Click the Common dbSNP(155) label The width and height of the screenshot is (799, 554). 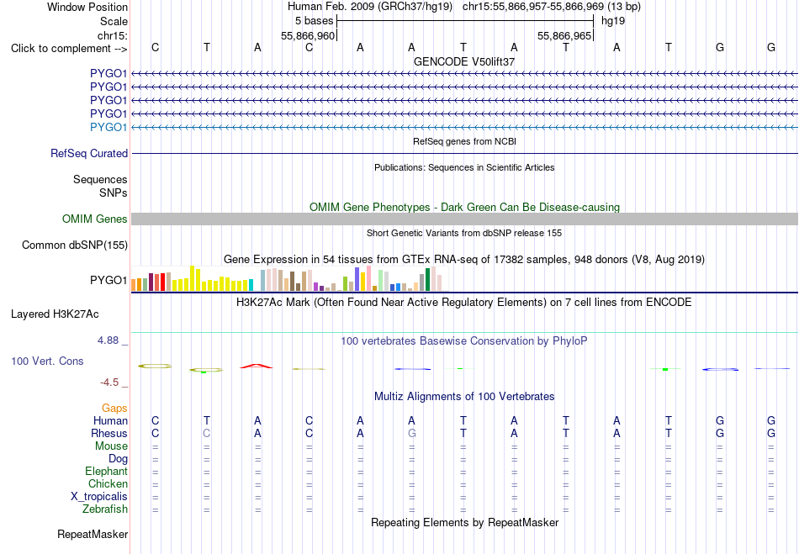74,245
